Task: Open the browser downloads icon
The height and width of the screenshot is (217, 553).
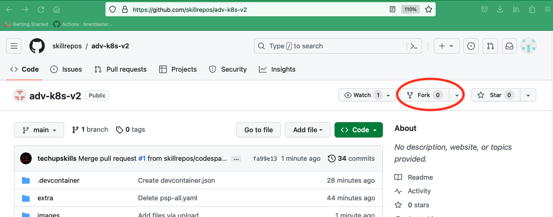Action: click(x=500, y=9)
